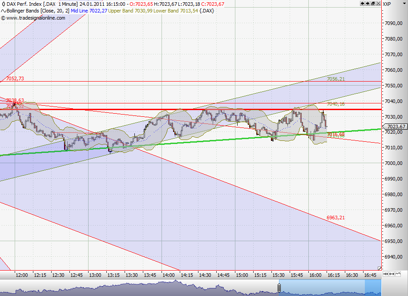408x296 pixels.
Task: Click the 7040,16 resistance level label
Action: [337, 104]
